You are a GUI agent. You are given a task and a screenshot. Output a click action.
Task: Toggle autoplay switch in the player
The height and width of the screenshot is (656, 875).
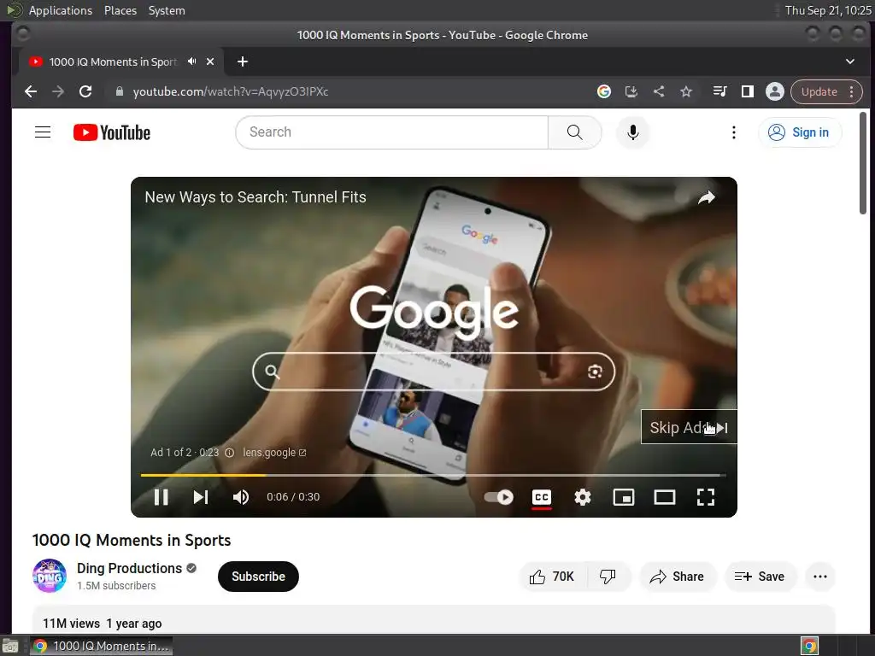(x=499, y=497)
